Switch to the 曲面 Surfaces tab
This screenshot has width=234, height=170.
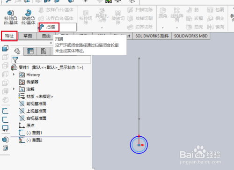point(46,36)
